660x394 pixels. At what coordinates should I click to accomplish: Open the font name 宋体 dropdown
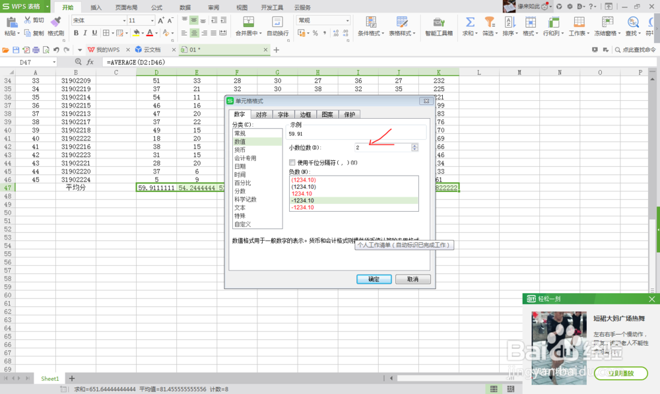click(124, 20)
